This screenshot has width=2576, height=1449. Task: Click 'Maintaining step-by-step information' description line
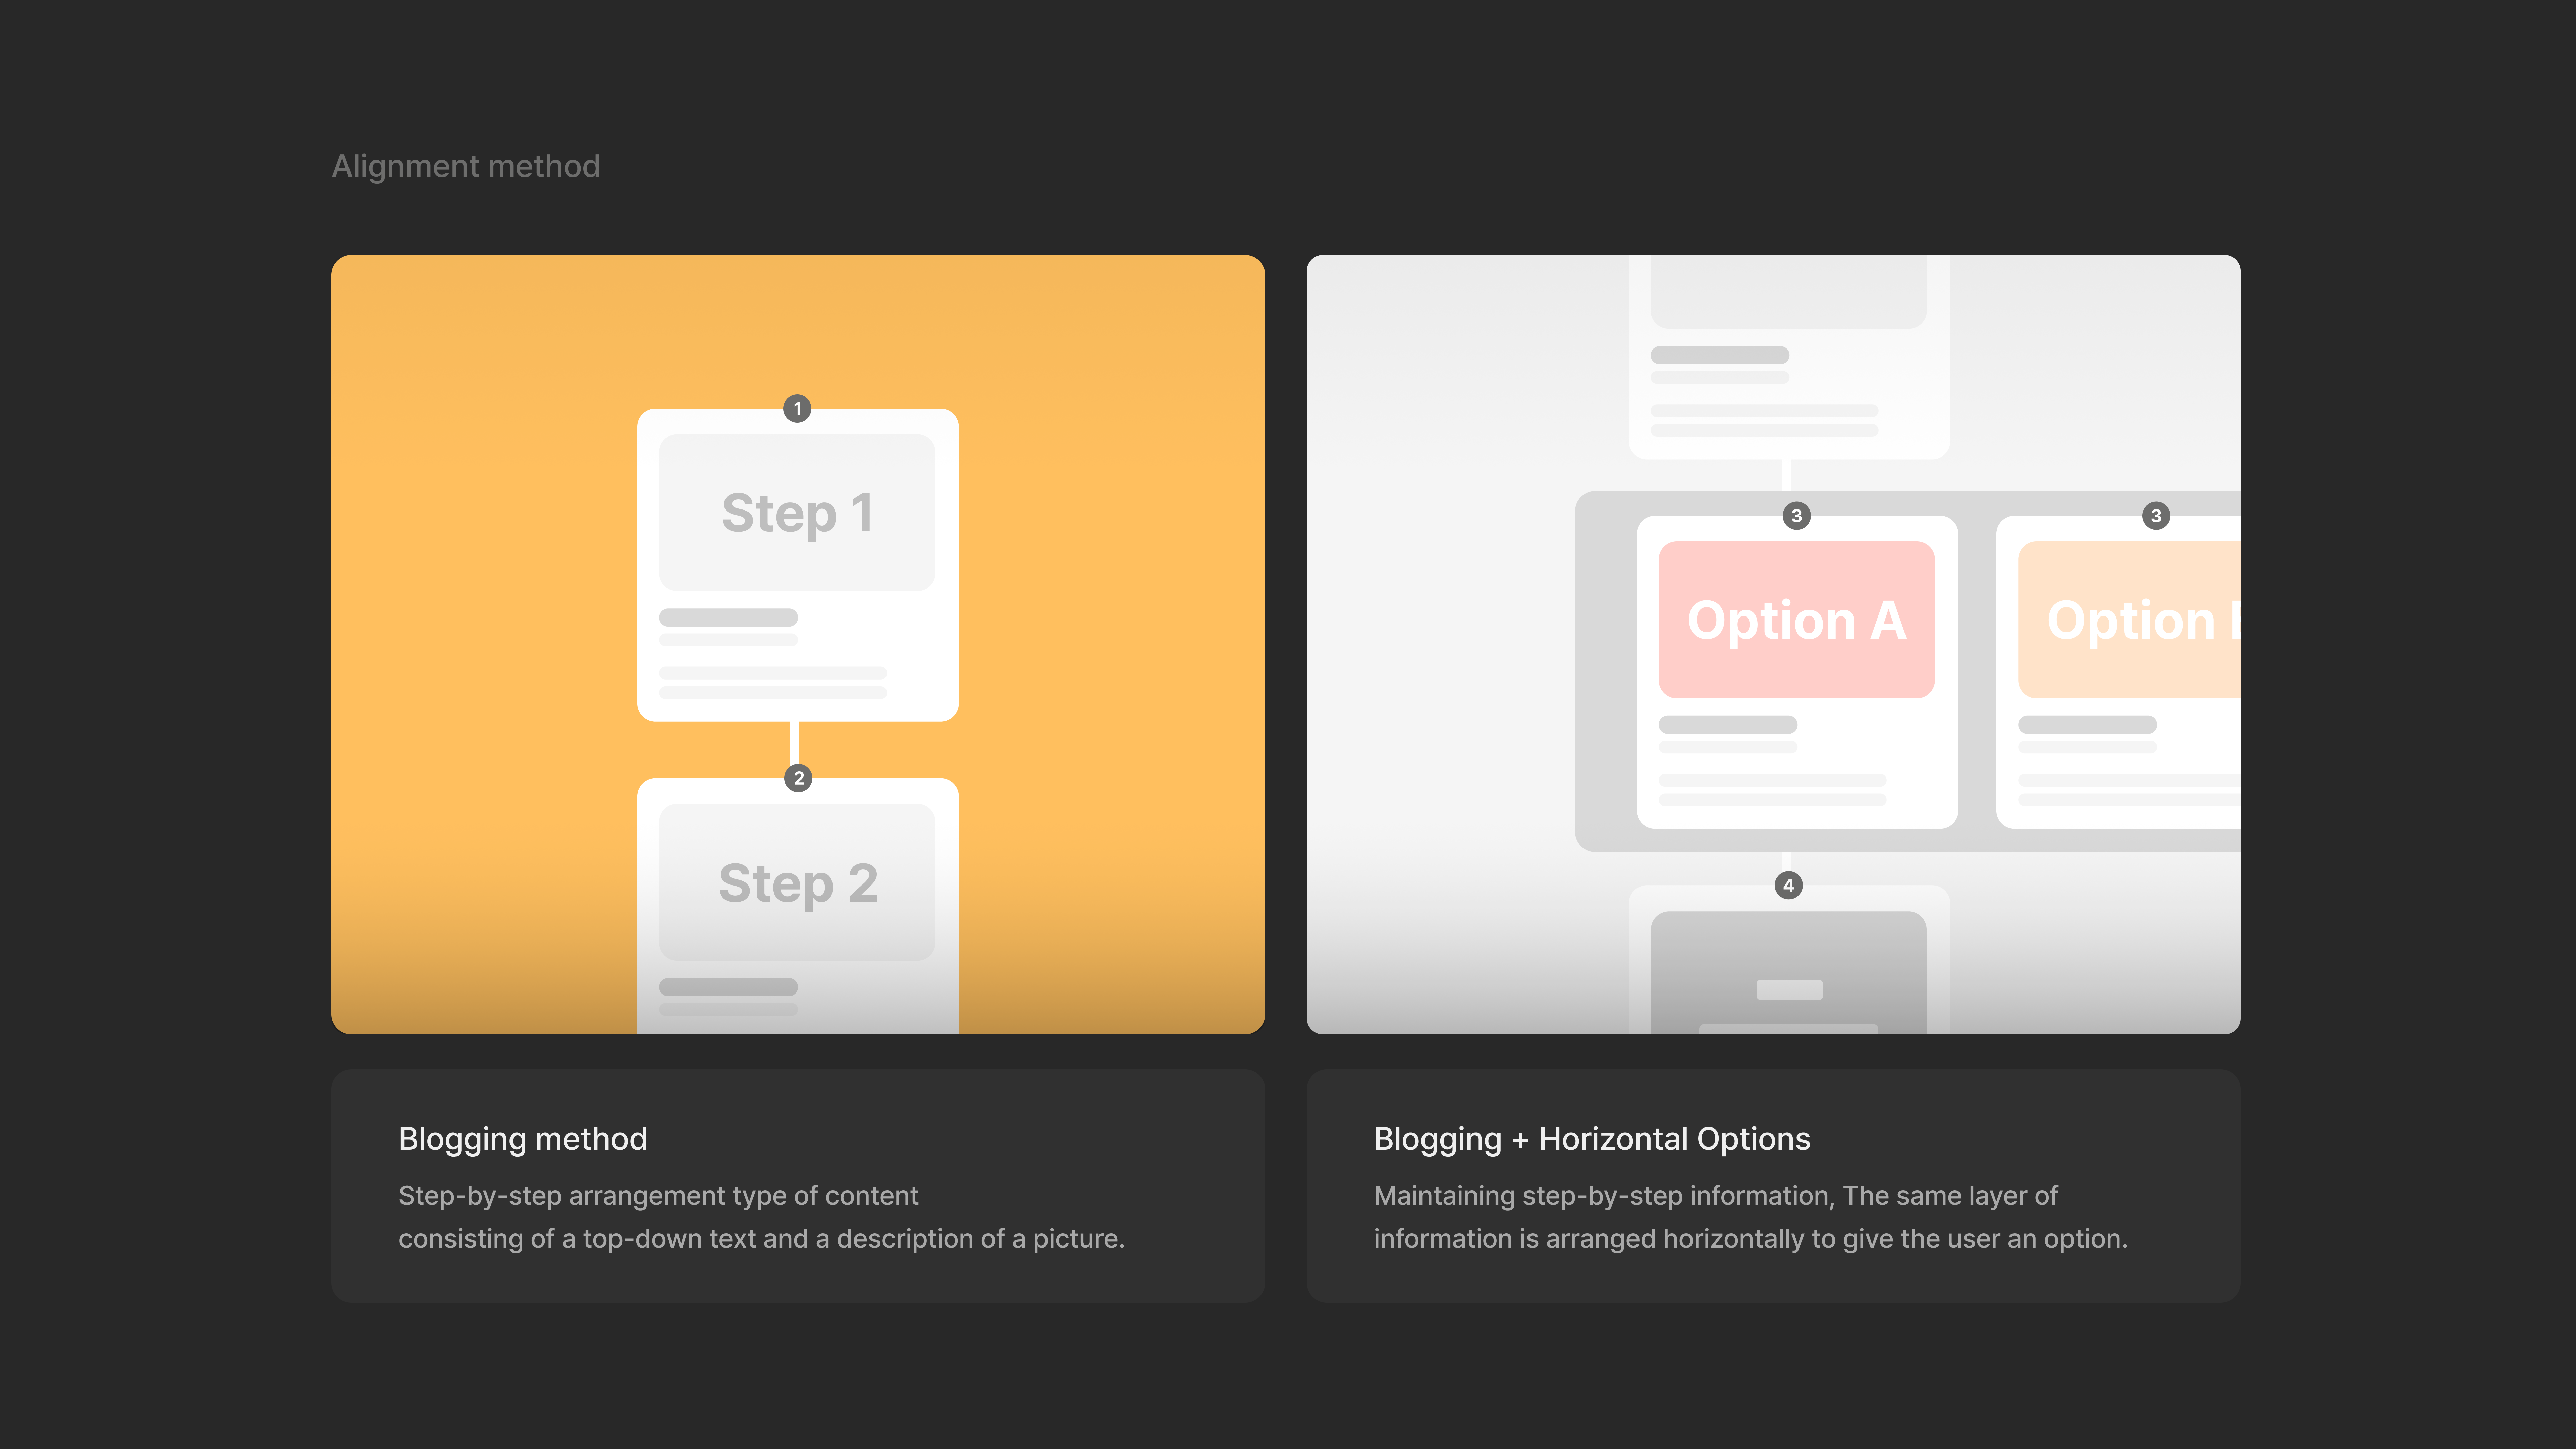1716,1196
